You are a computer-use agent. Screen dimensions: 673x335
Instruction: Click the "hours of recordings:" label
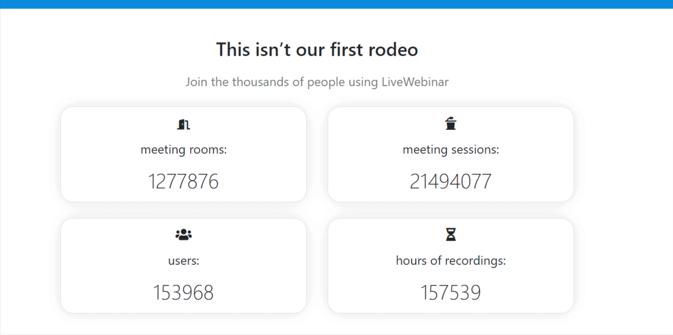pyautogui.click(x=451, y=261)
